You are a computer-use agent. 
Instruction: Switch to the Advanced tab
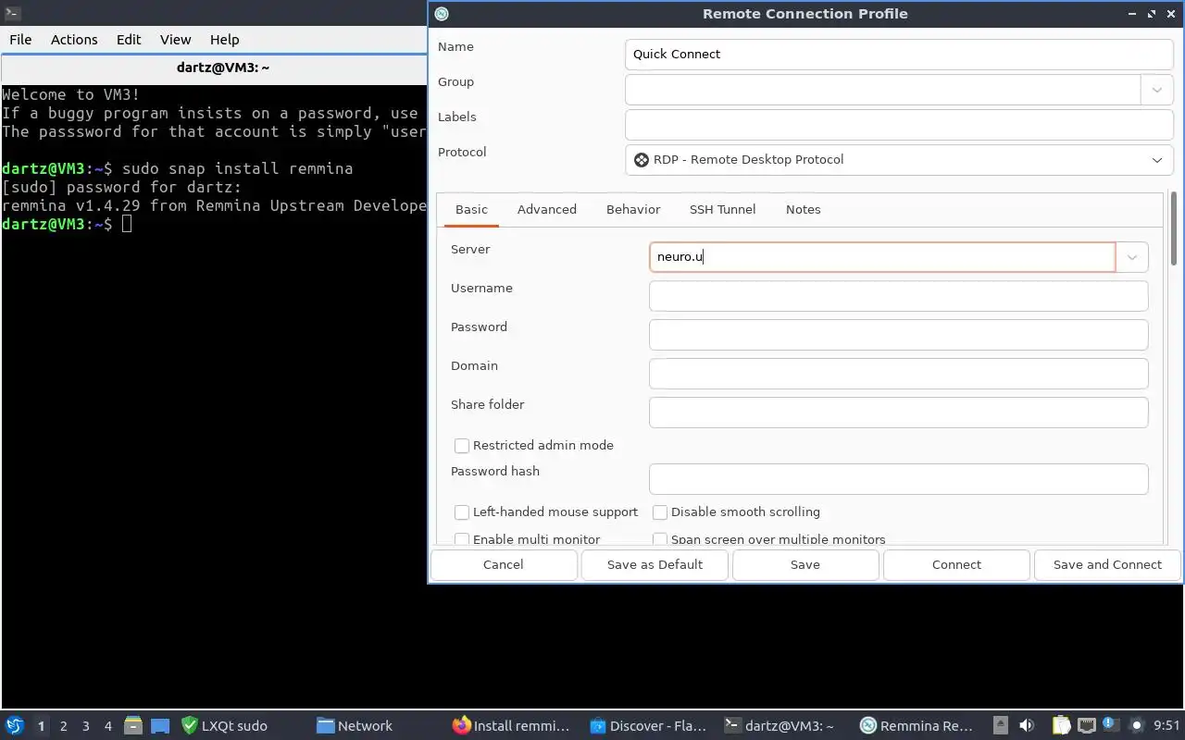pyautogui.click(x=547, y=210)
